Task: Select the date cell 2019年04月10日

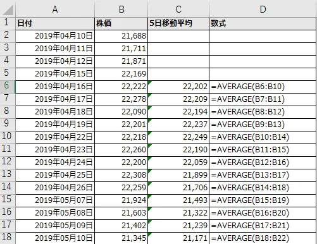Action: click(x=55, y=36)
